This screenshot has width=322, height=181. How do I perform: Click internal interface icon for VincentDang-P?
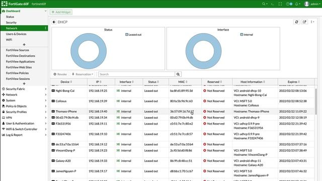coord(118,151)
